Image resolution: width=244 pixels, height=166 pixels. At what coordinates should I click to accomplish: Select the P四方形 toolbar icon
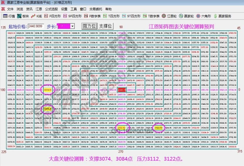coord(52,16)
